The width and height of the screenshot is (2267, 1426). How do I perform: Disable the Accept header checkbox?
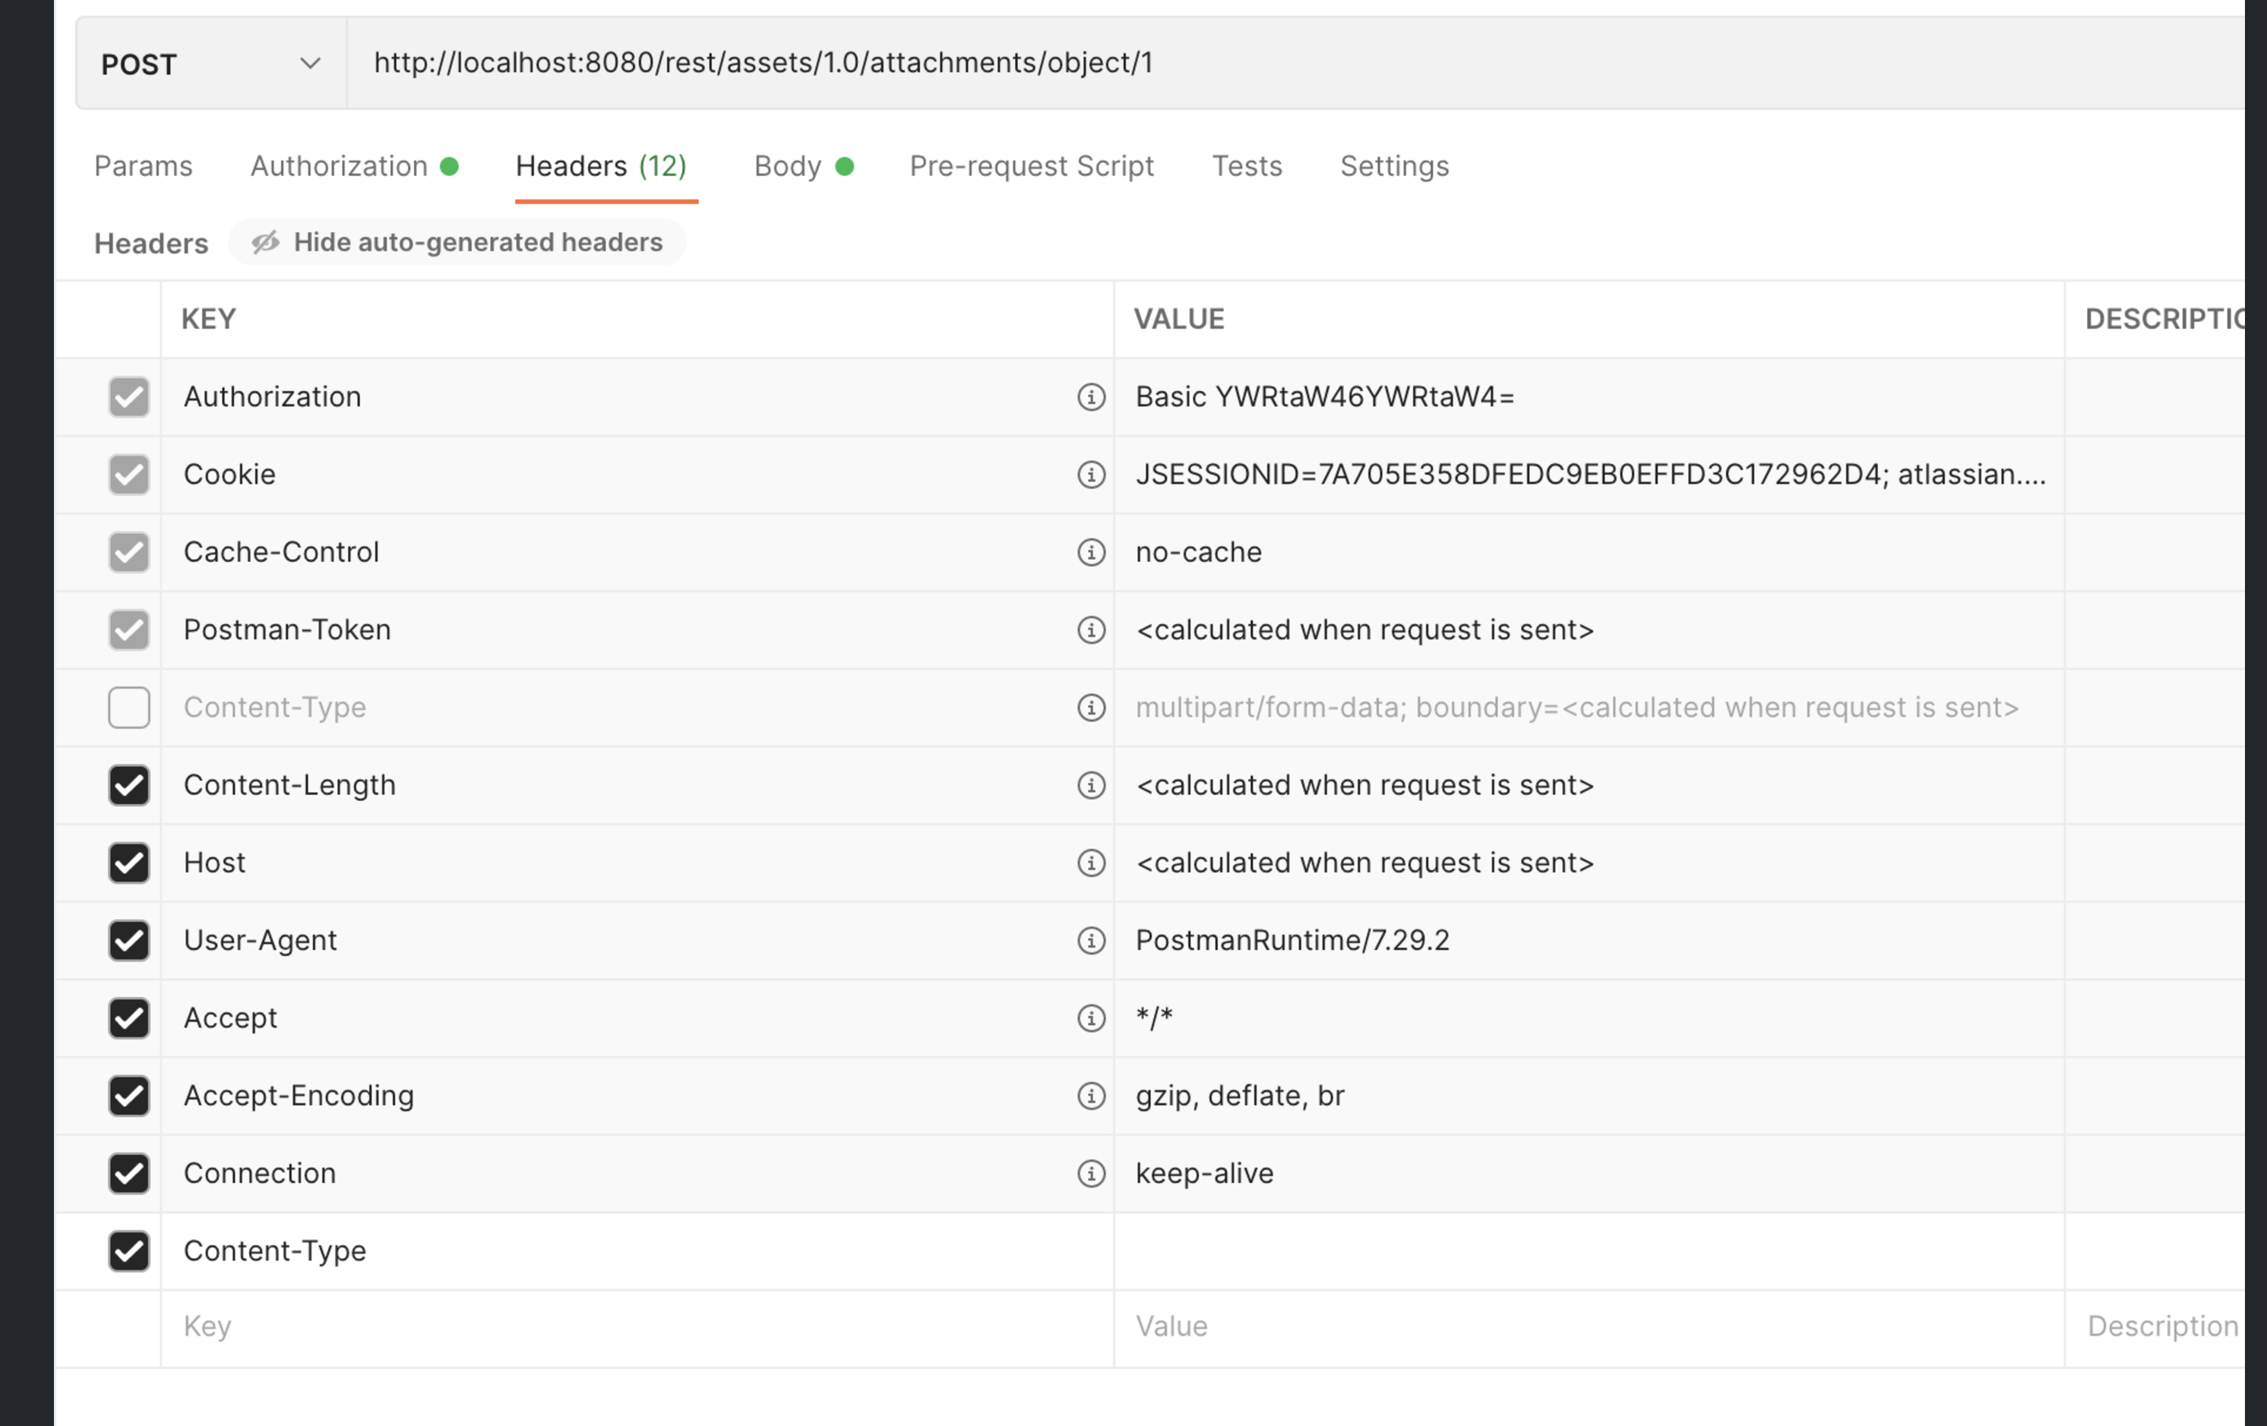129,1018
